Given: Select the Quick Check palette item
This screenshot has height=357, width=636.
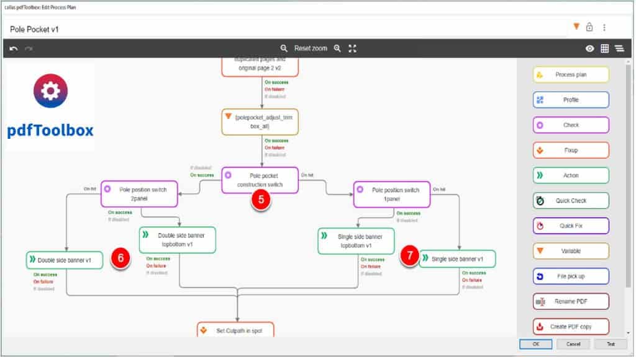Looking at the screenshot, I should coord(571,201).
